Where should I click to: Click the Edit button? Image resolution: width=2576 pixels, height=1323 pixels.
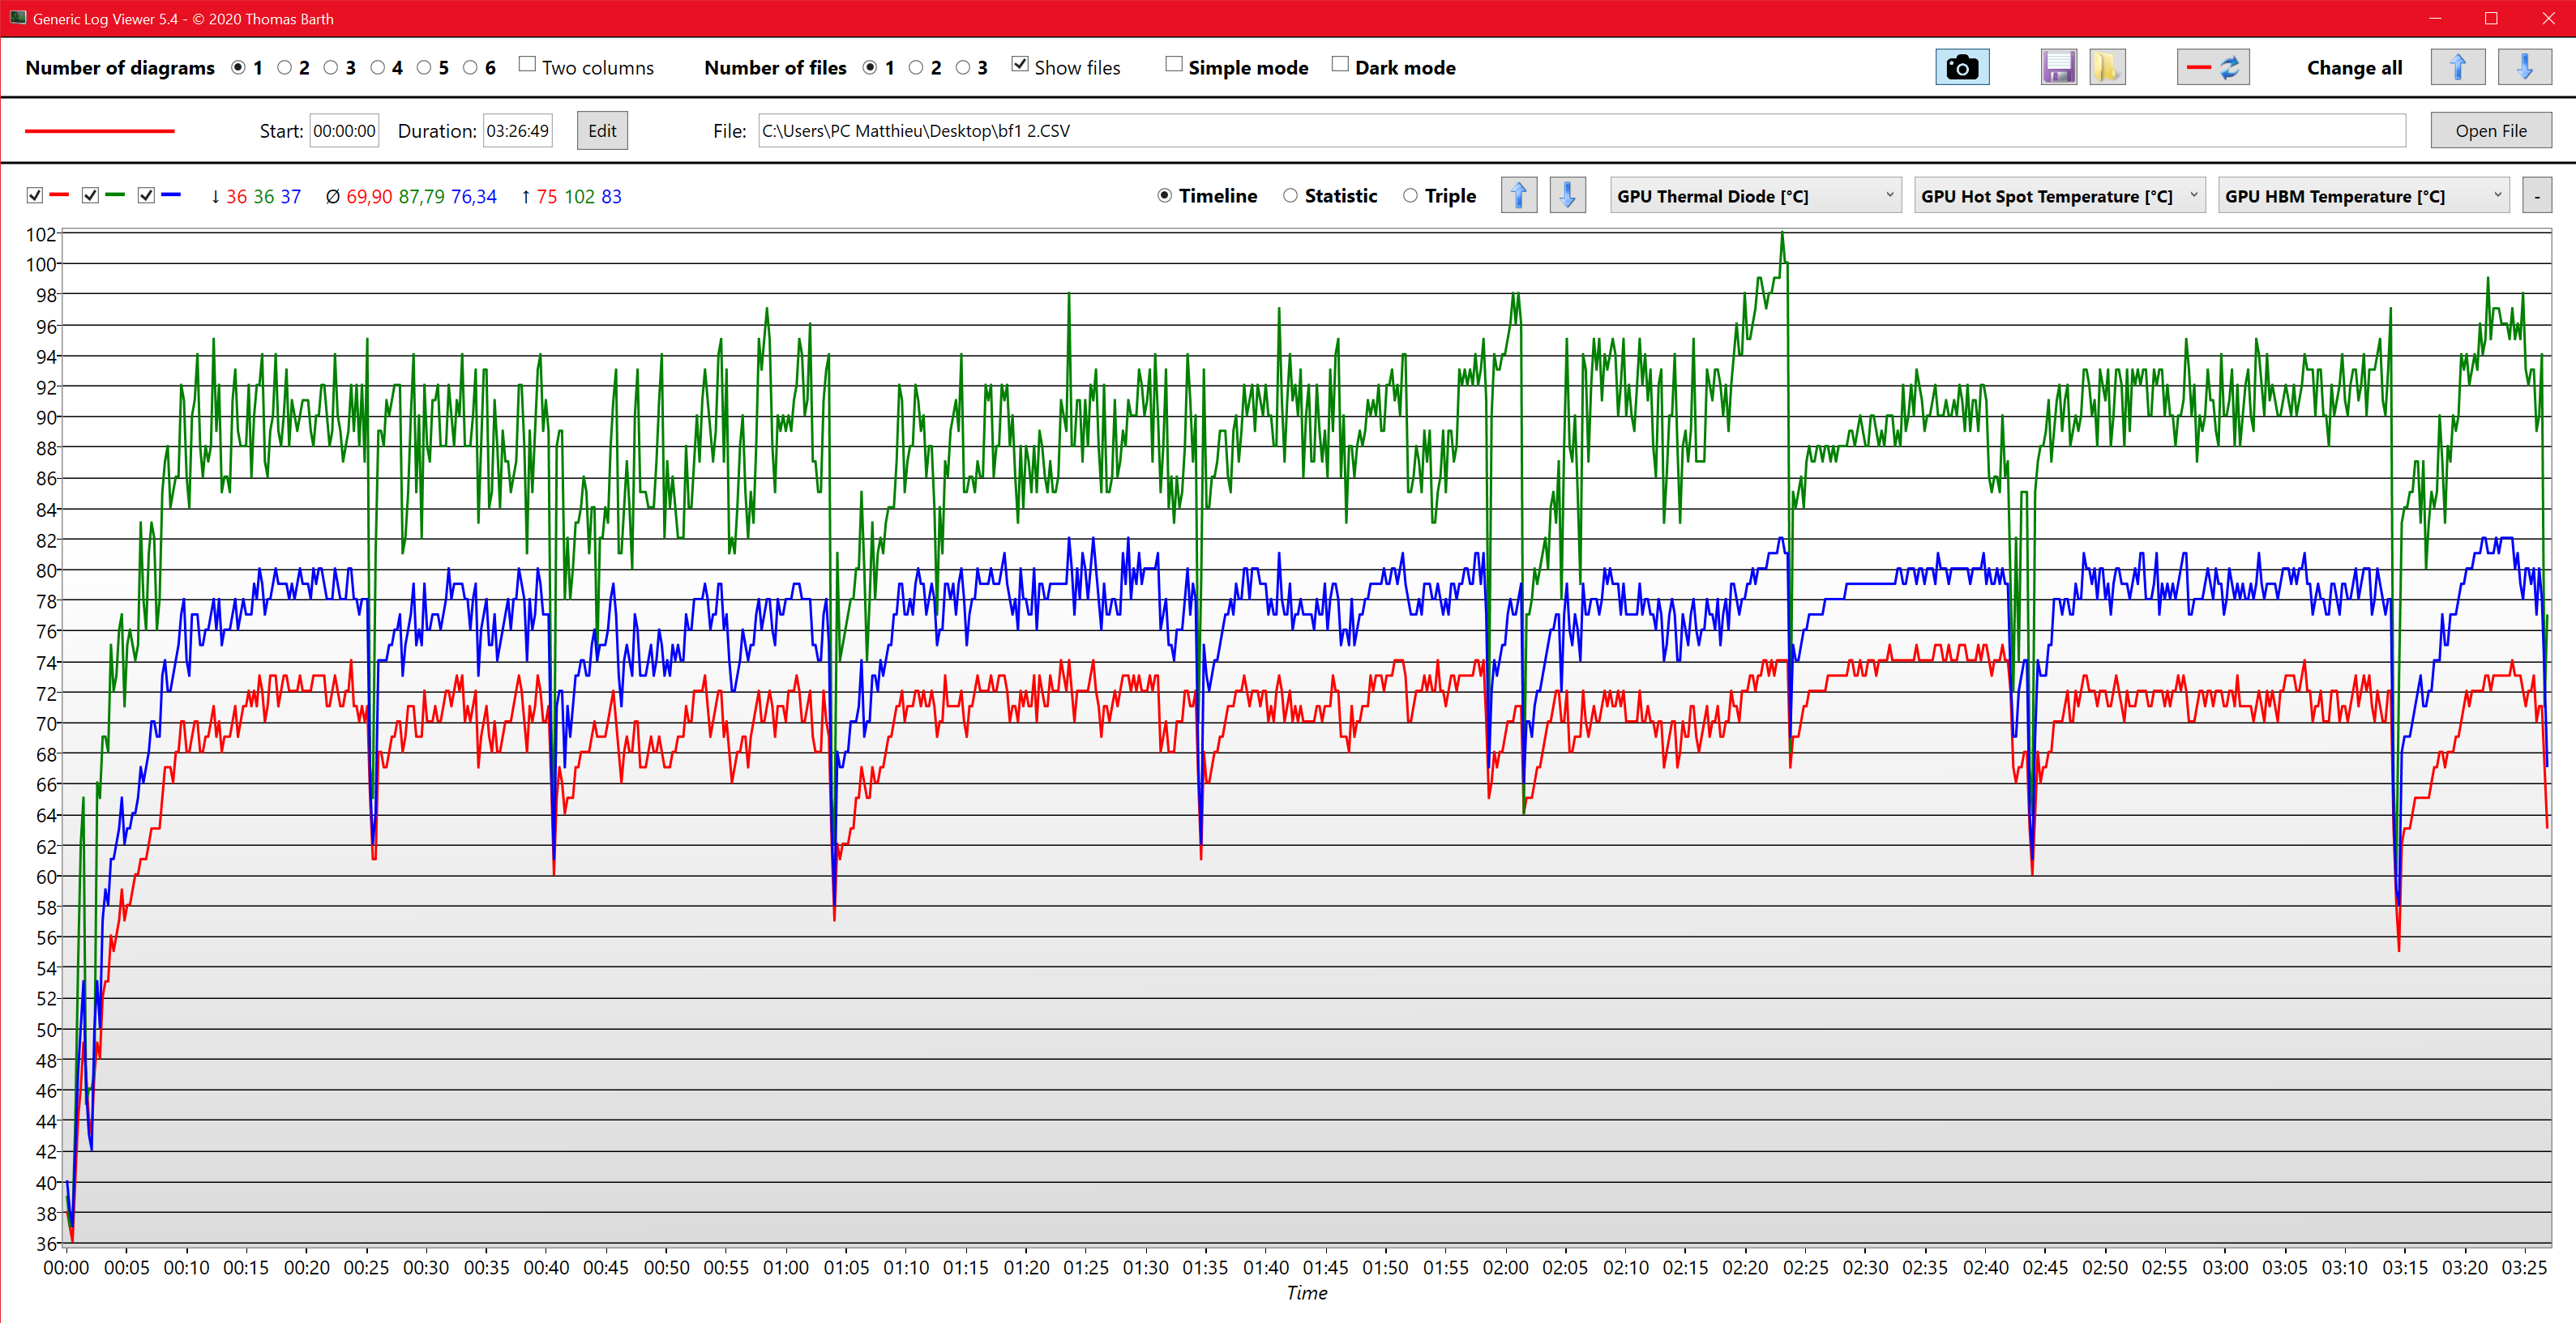(602, 131)
